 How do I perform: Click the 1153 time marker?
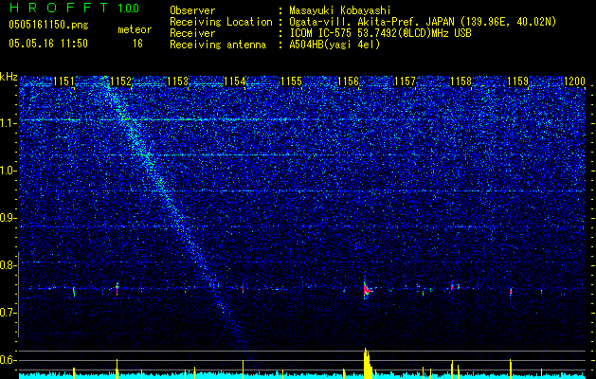click(177, 81)
